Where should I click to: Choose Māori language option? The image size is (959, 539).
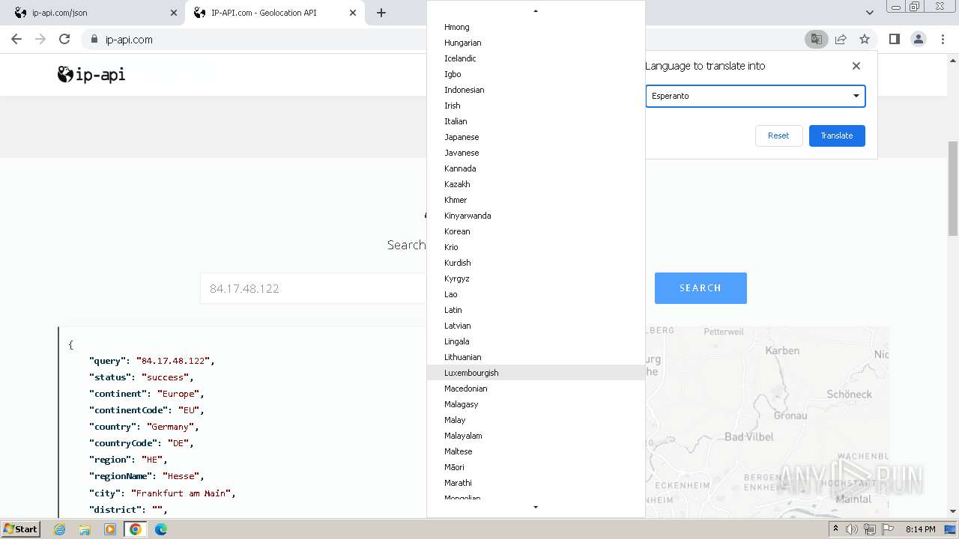pyautogui.click(x=536, y=467)
